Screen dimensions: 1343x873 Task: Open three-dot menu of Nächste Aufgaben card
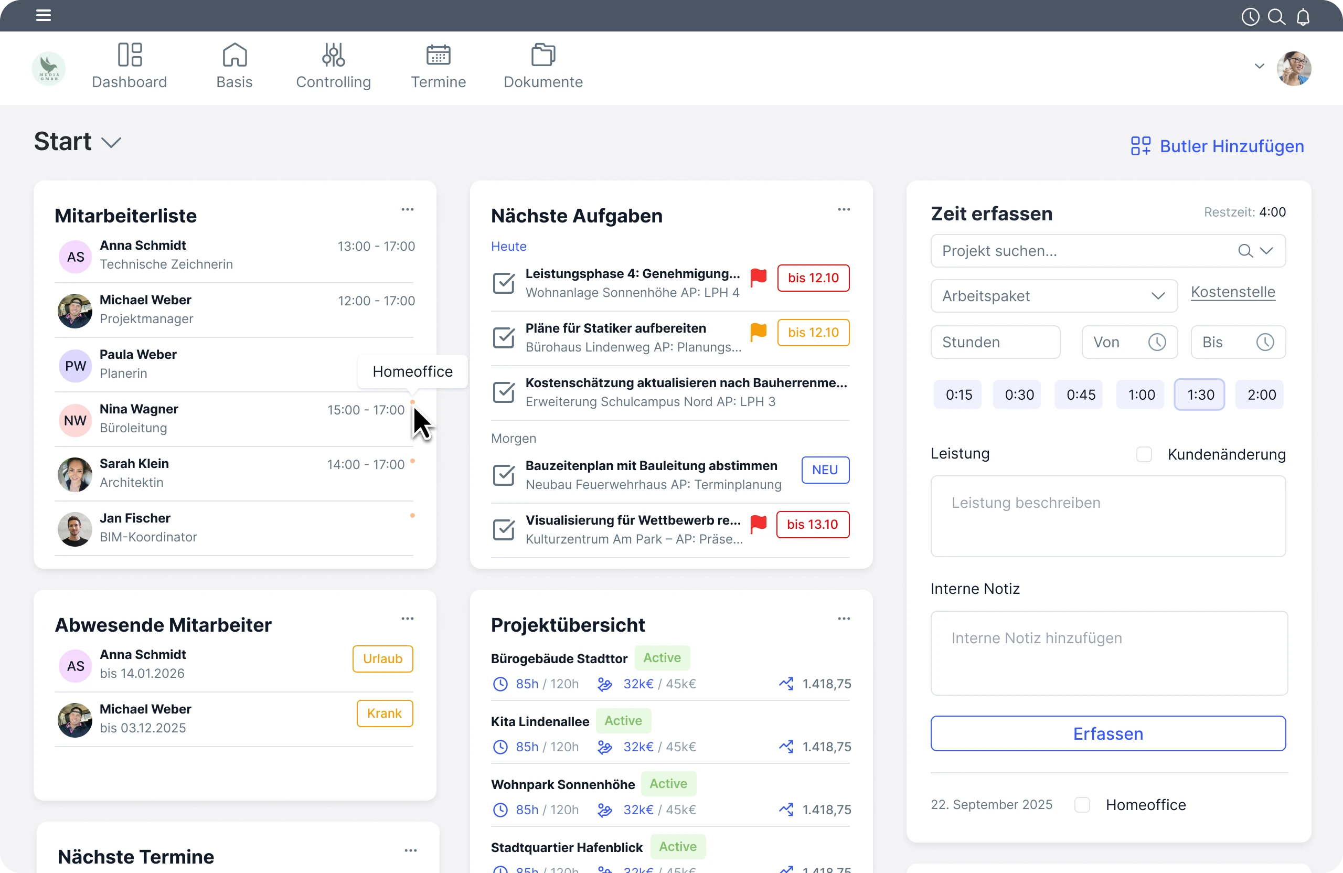(x=844, y=209)
